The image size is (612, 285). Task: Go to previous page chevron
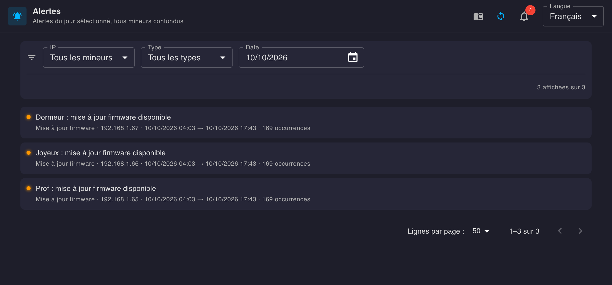(x=560, y=231)
